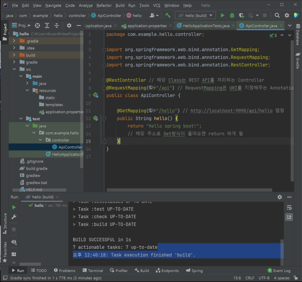Open IDE settings gear icon in the top toolbar
Screen dimensions: 302x282
[x=287, y=15]
